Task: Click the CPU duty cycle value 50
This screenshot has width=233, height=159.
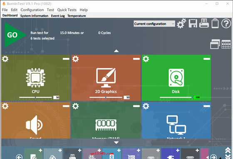Action: click(56, 97)
